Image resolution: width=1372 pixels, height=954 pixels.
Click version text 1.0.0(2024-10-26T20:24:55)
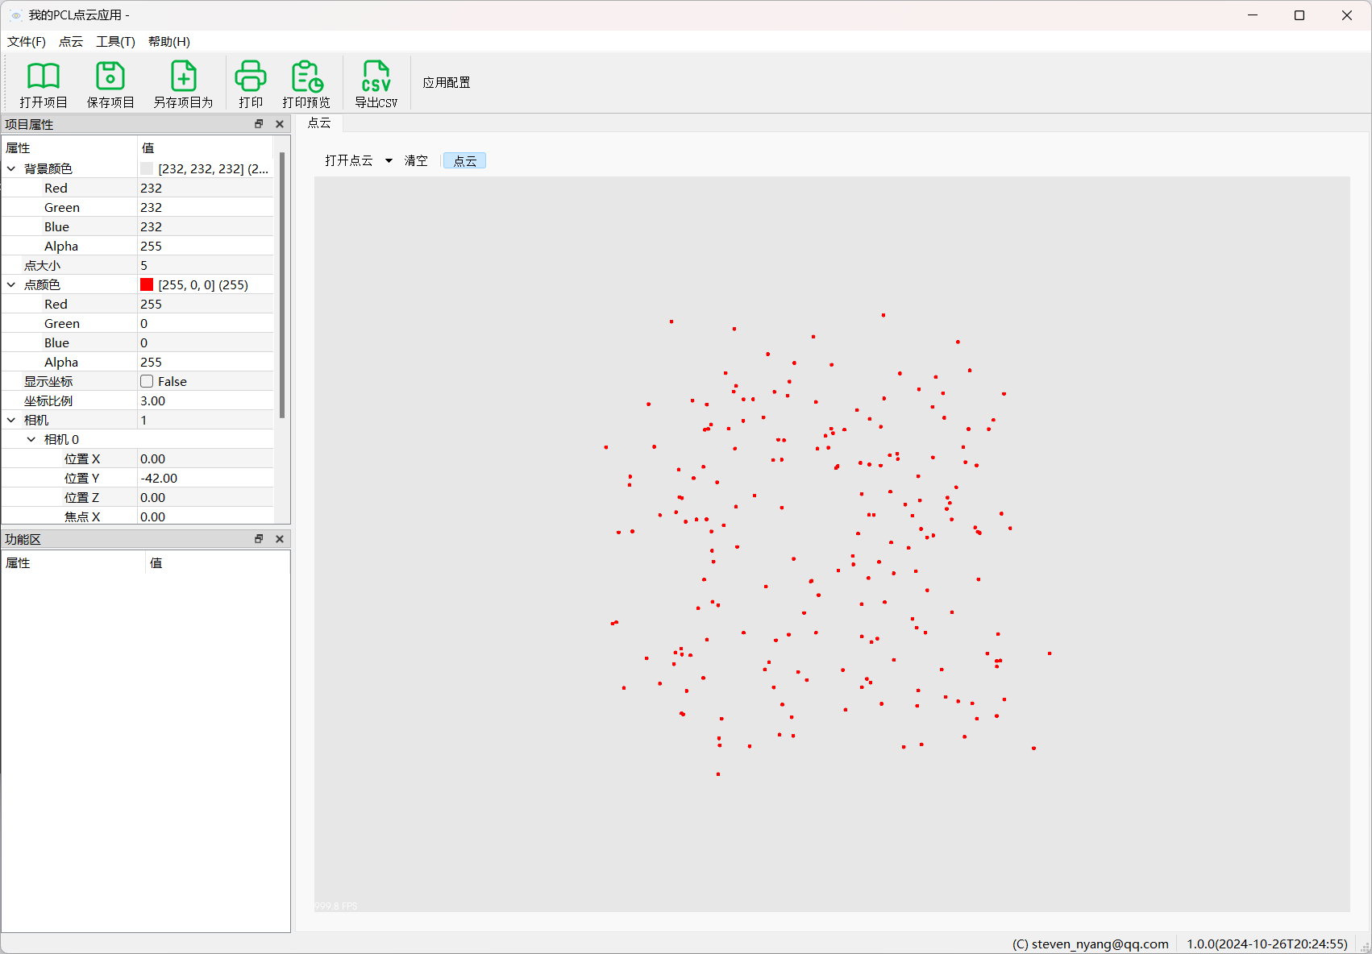click(x=1267, y=944)
